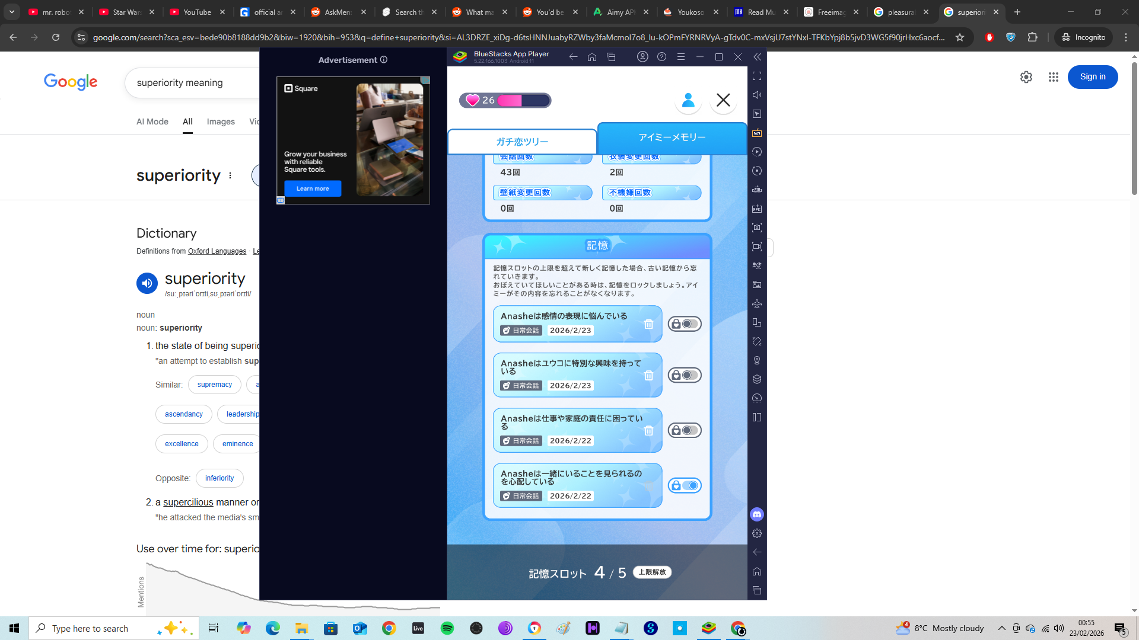
Task: Click the supremacy synonym chip
Action: (215, 385)
